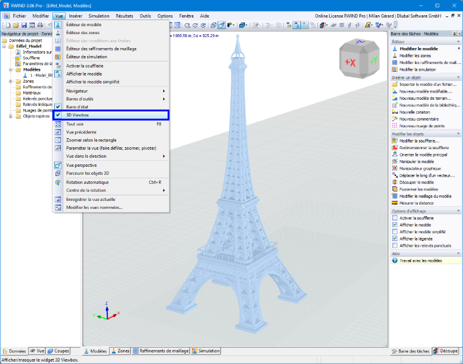This screenshot has height=364, width=463.
Task: Click Travail avec les modèles help icon
Action: pos(395,261)
